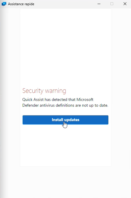The width and height of the screenshot is (131, 198).
Task: Click the word warning in red heading
Action: point(55,91)
